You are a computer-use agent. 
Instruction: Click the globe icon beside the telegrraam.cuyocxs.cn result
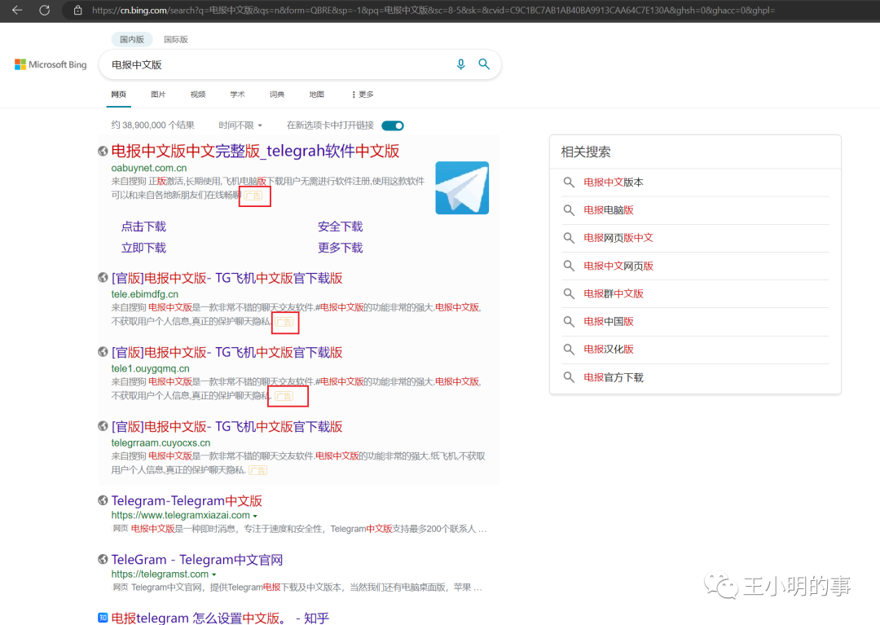[x=103, y=426]
